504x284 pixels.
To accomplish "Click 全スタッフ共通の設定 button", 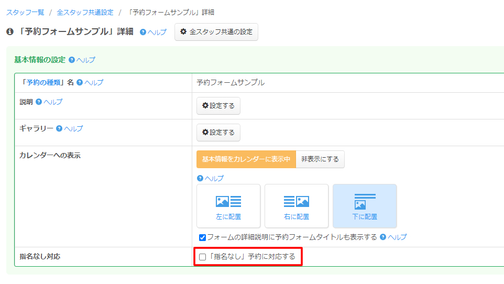I will pyautogui.click(x=216, y=32).
